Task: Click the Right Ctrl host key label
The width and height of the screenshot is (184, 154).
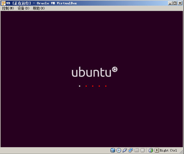Action: [168, 150]
